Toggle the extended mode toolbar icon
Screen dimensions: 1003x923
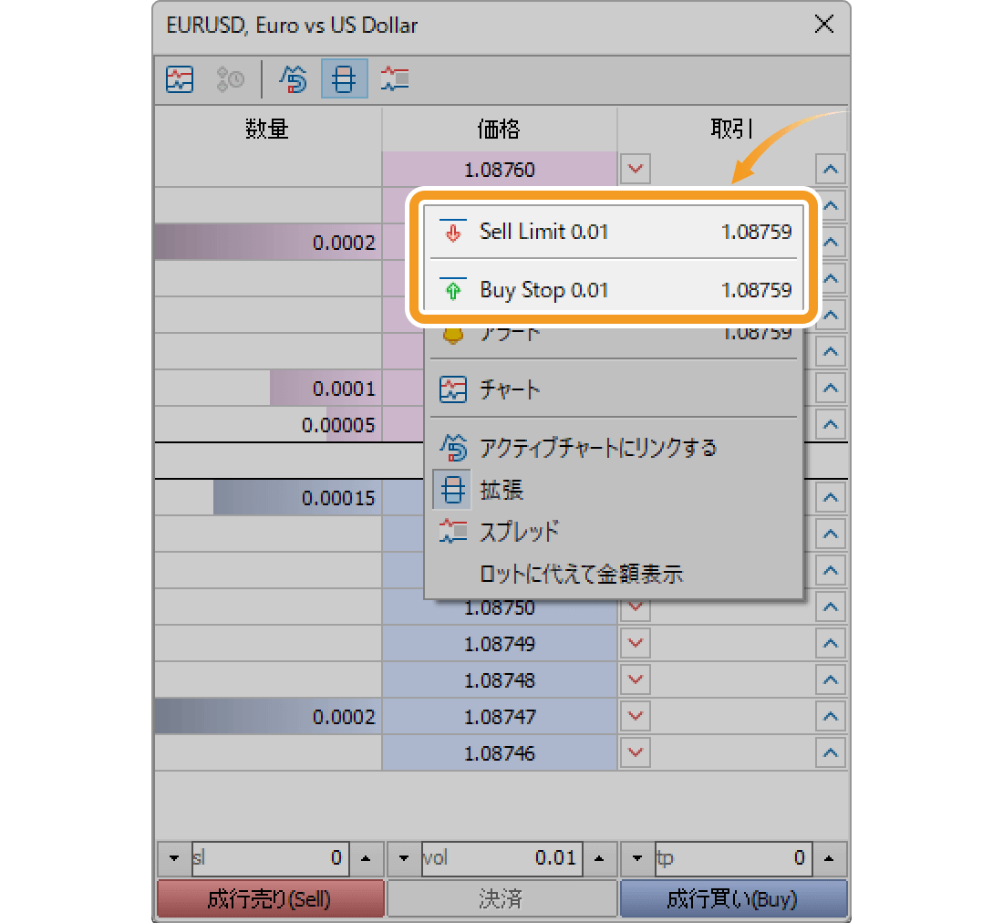[x=344, y=78]
